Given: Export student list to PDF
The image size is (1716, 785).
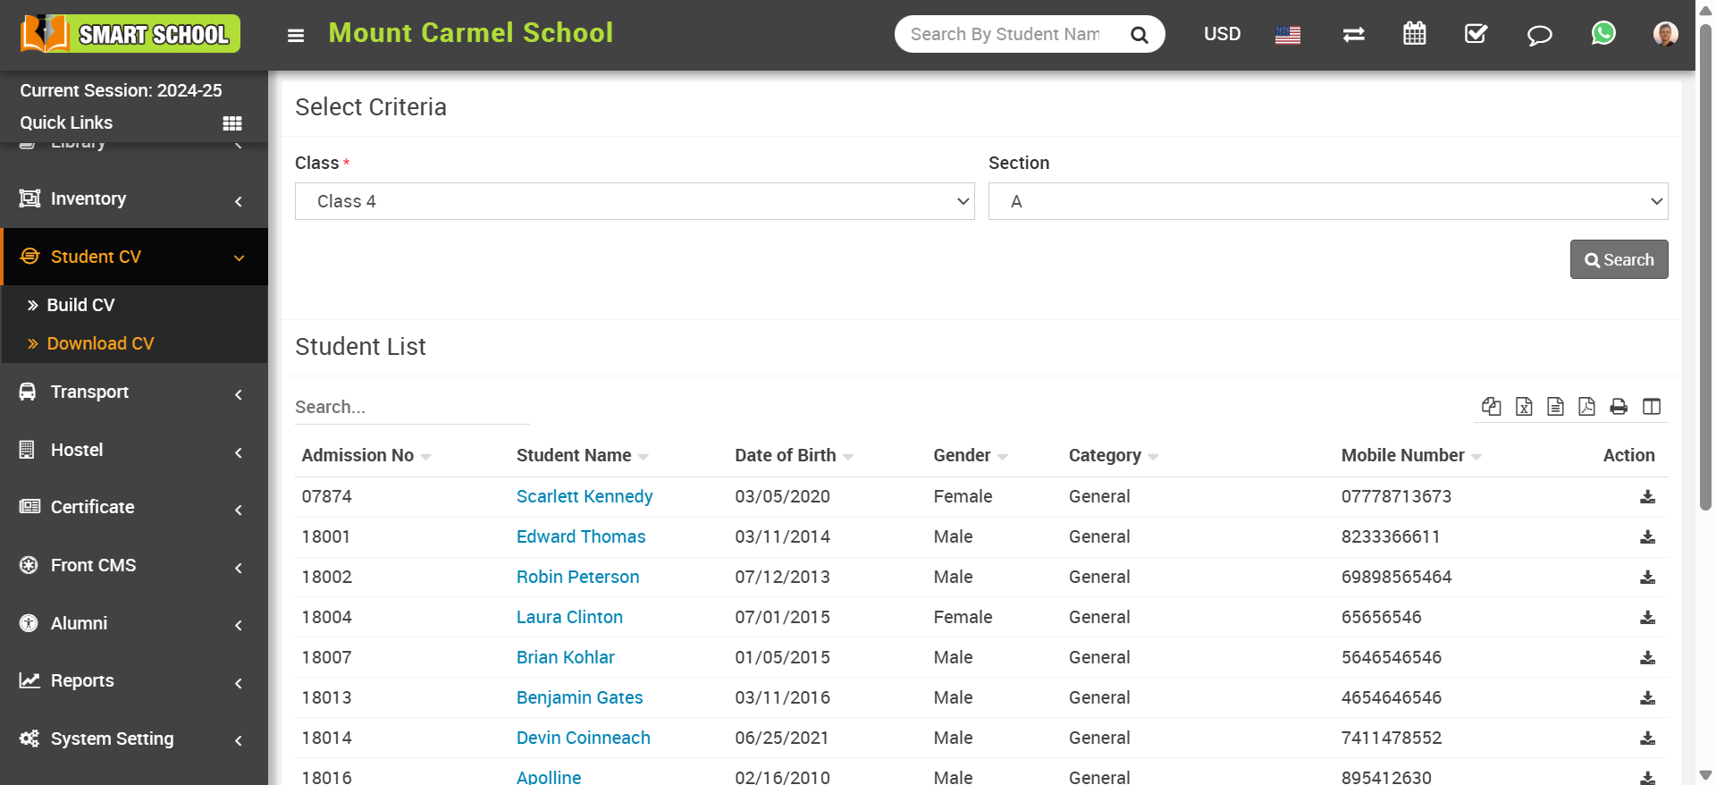Looking at the screenshot, I should (x=1586, y=407).
